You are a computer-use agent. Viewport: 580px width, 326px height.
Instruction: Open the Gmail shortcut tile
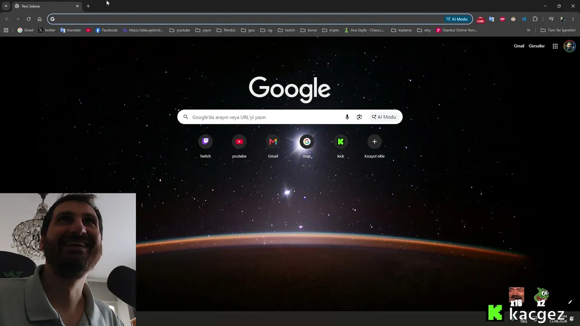click(273, 146)
